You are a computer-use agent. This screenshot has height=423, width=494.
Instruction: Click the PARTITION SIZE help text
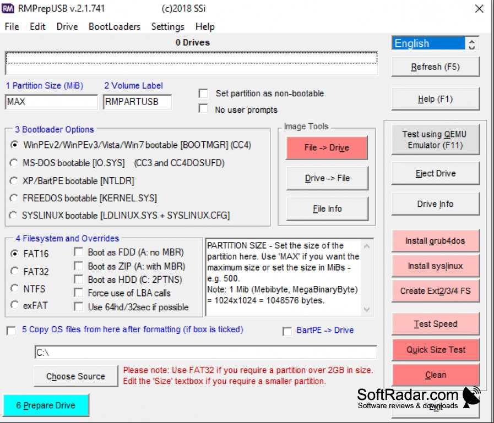283,273
